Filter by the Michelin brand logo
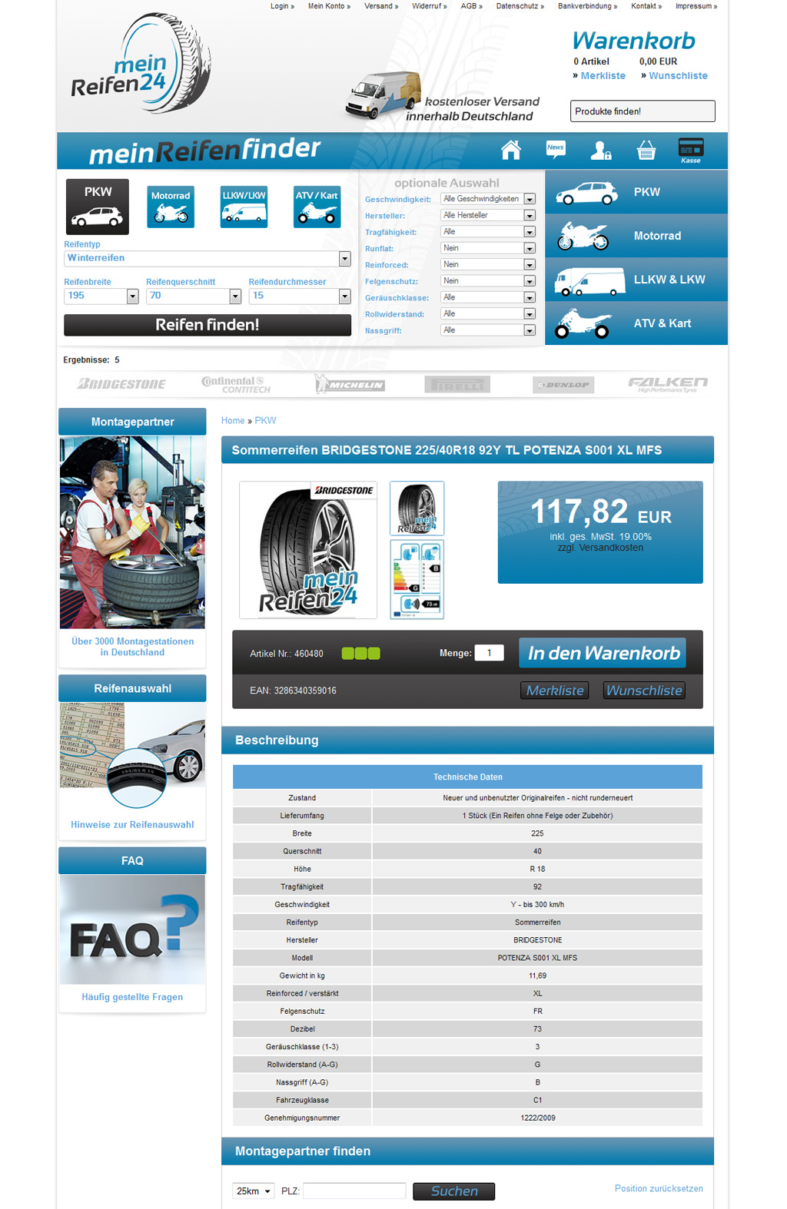The height and width of the screenshot is (1209, 787). coord(350,384)
